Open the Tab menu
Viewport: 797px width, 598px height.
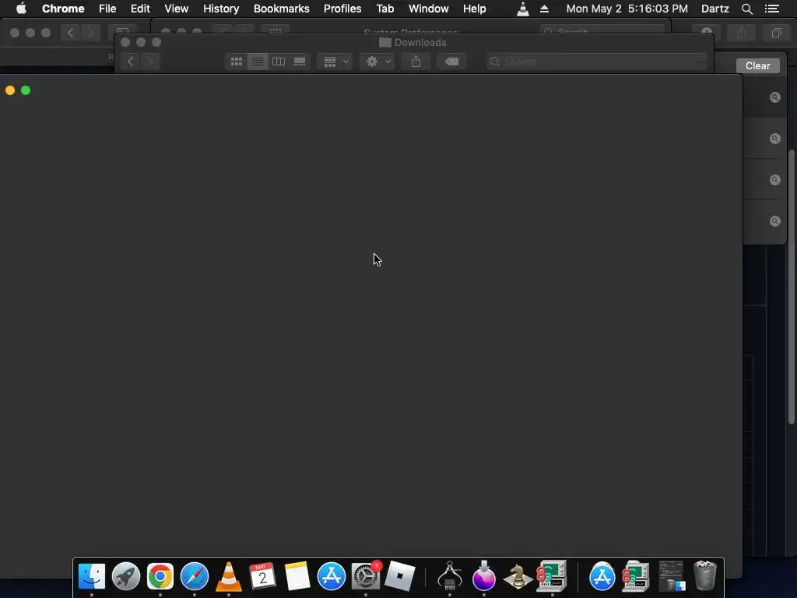[384, 9]
